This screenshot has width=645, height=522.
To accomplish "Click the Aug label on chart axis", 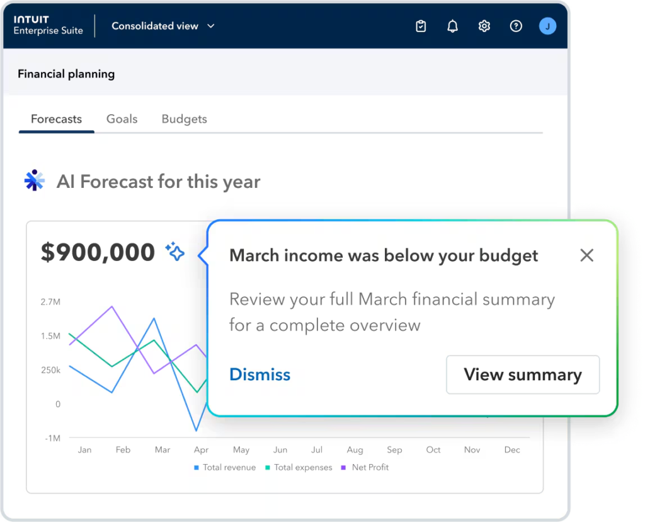I will [x=355, y=450].
